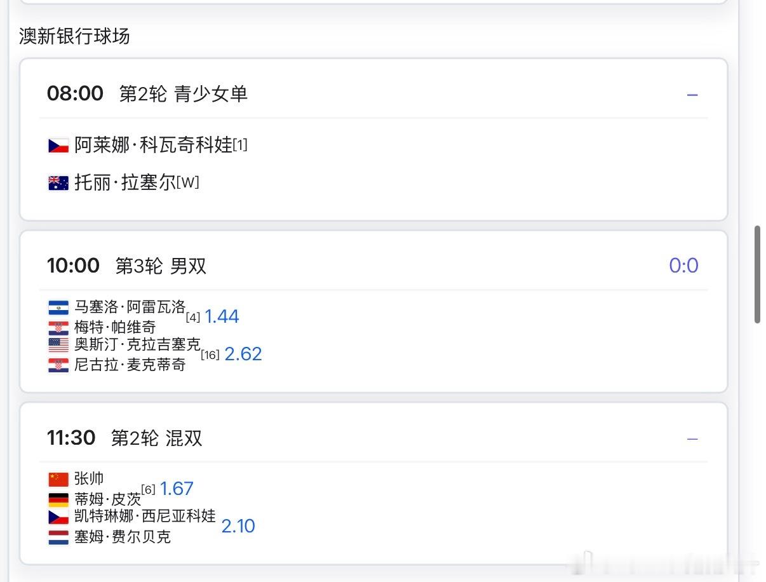Click the vertical scrollbar thumb on the right

pos(757,274)
